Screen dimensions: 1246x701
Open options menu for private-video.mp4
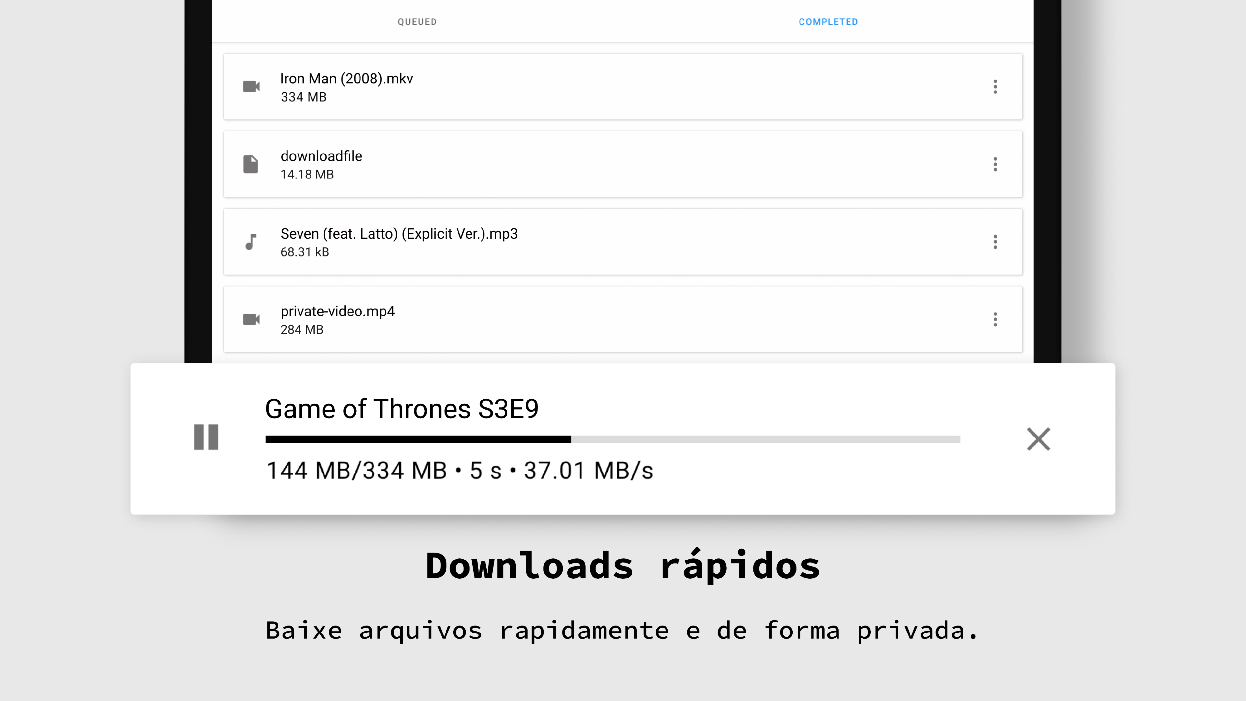(995, 319)
